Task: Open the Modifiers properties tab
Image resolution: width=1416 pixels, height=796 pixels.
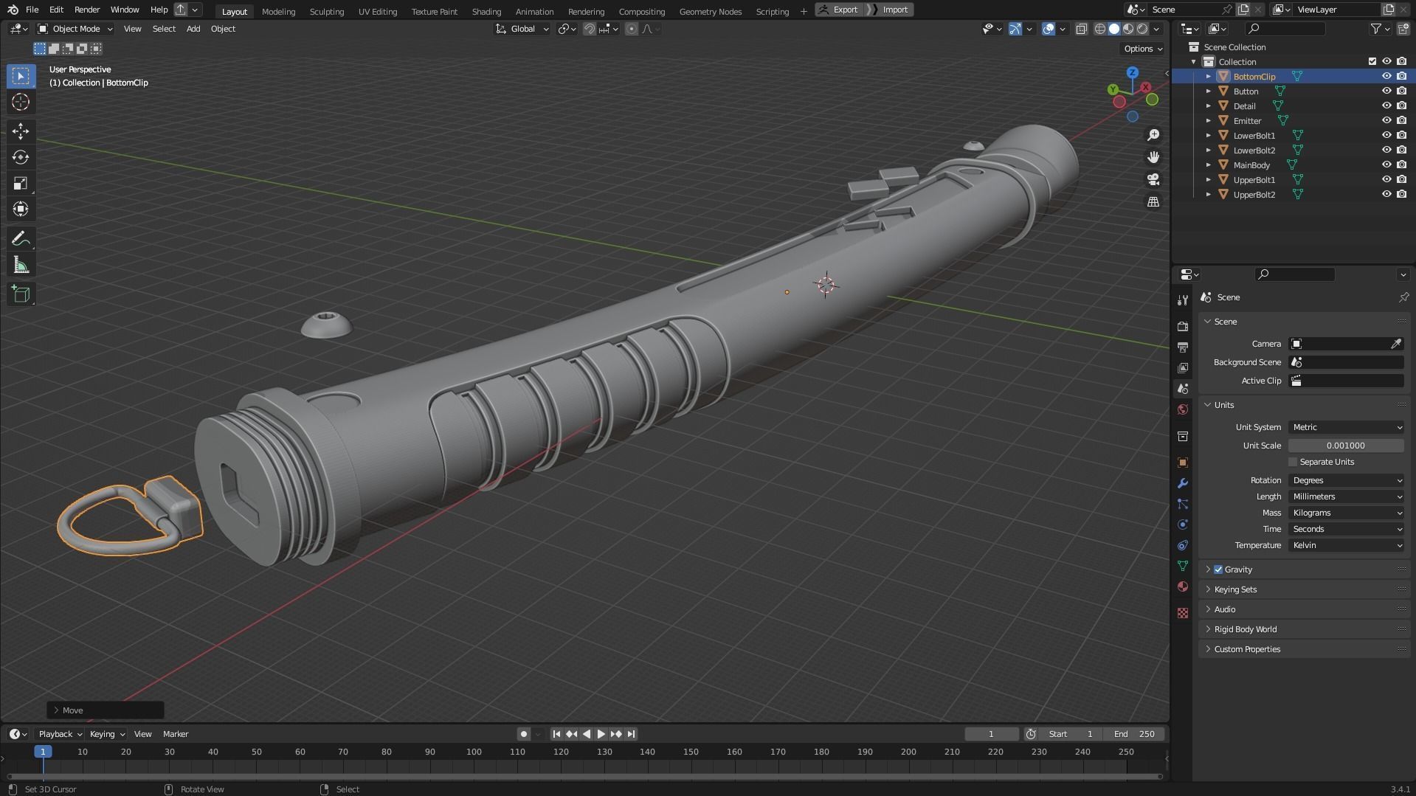Action: pos(1183,483)
